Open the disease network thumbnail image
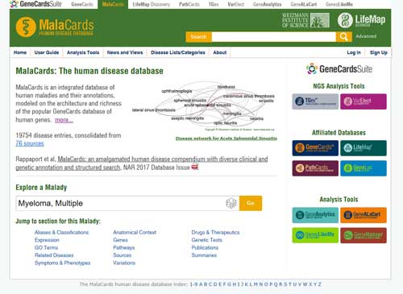Screen dimensions: 403x294 coord(203,106)
